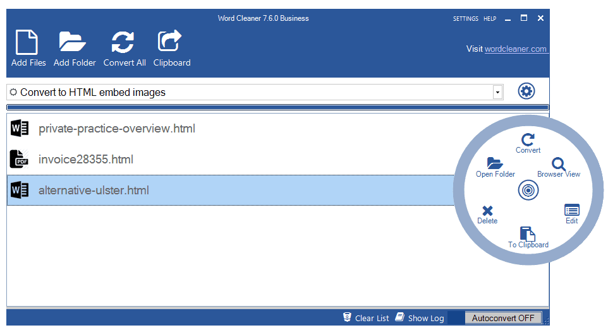Show the conversion log

(420, 318)
